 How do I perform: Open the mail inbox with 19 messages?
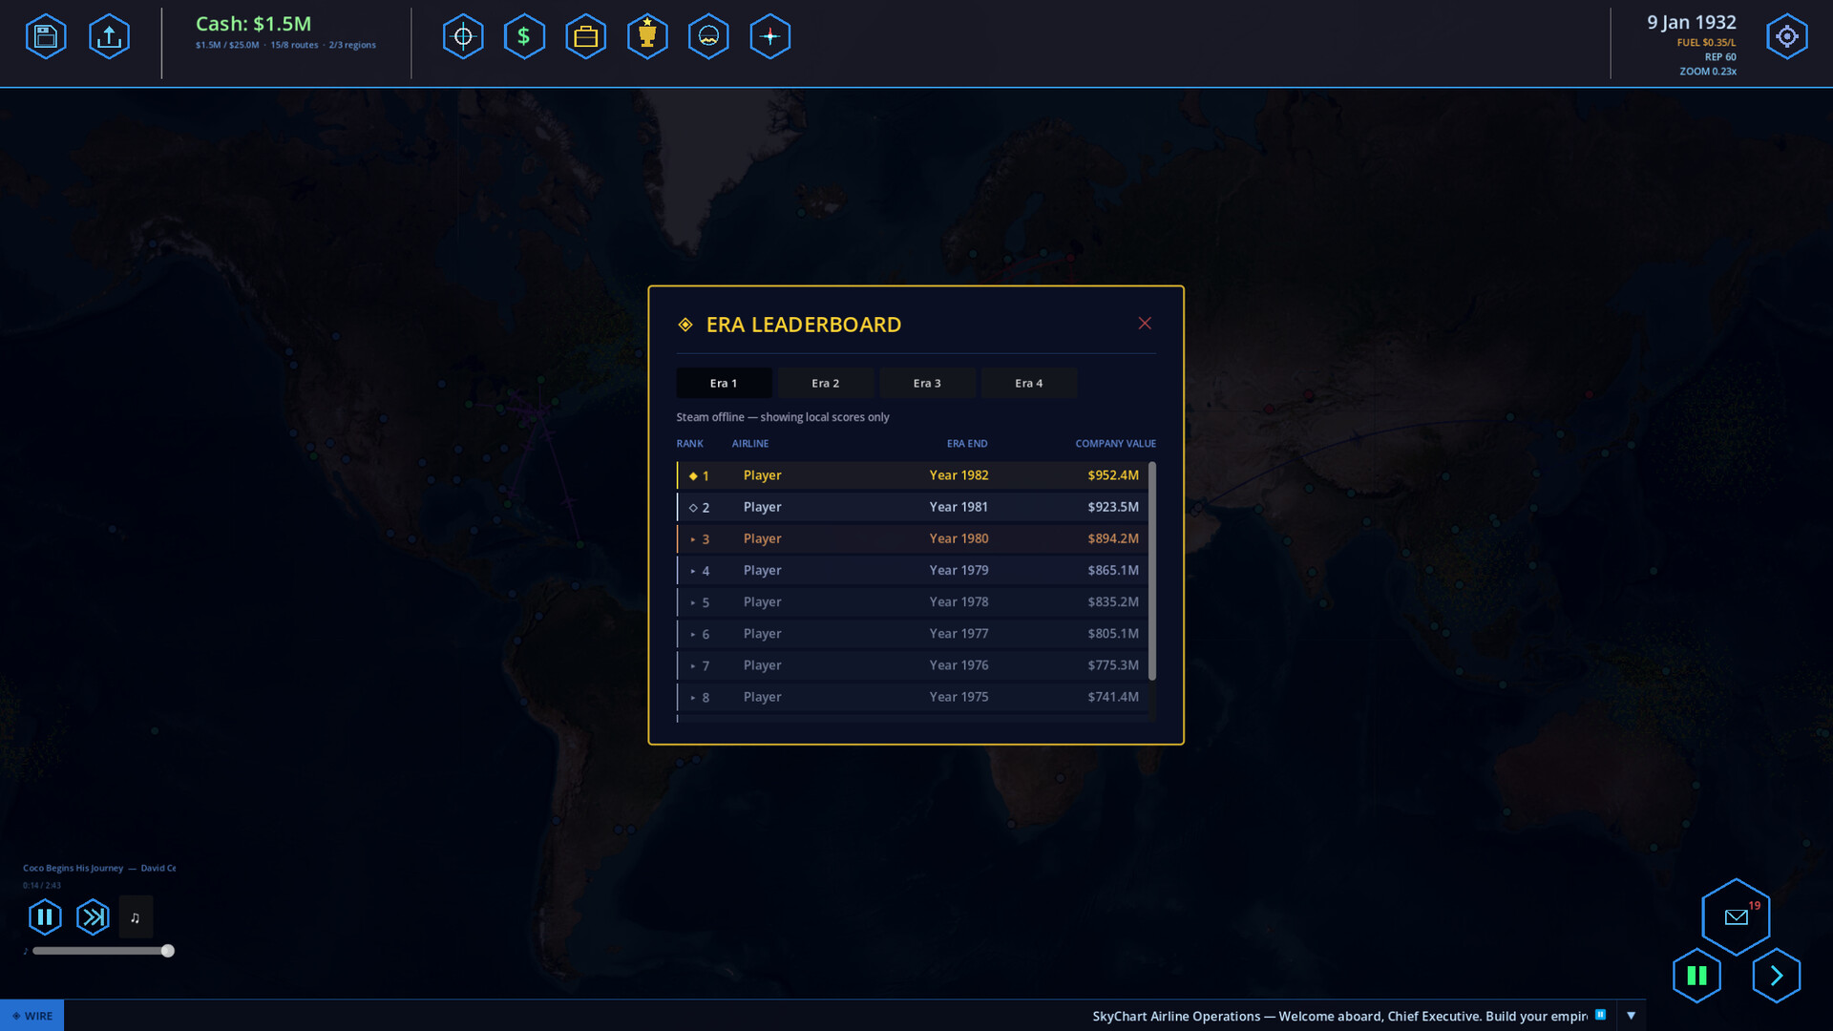[1736, 917]
